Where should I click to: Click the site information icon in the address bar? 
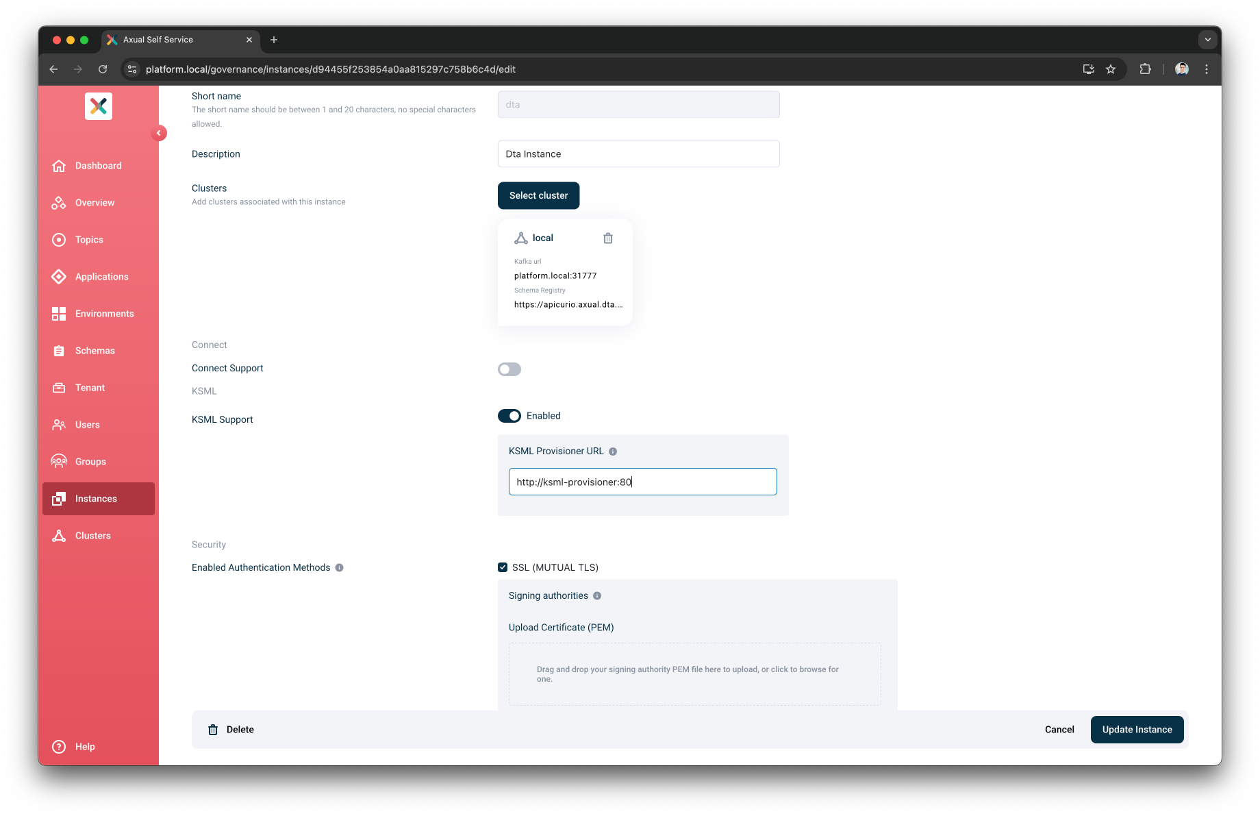133,69
